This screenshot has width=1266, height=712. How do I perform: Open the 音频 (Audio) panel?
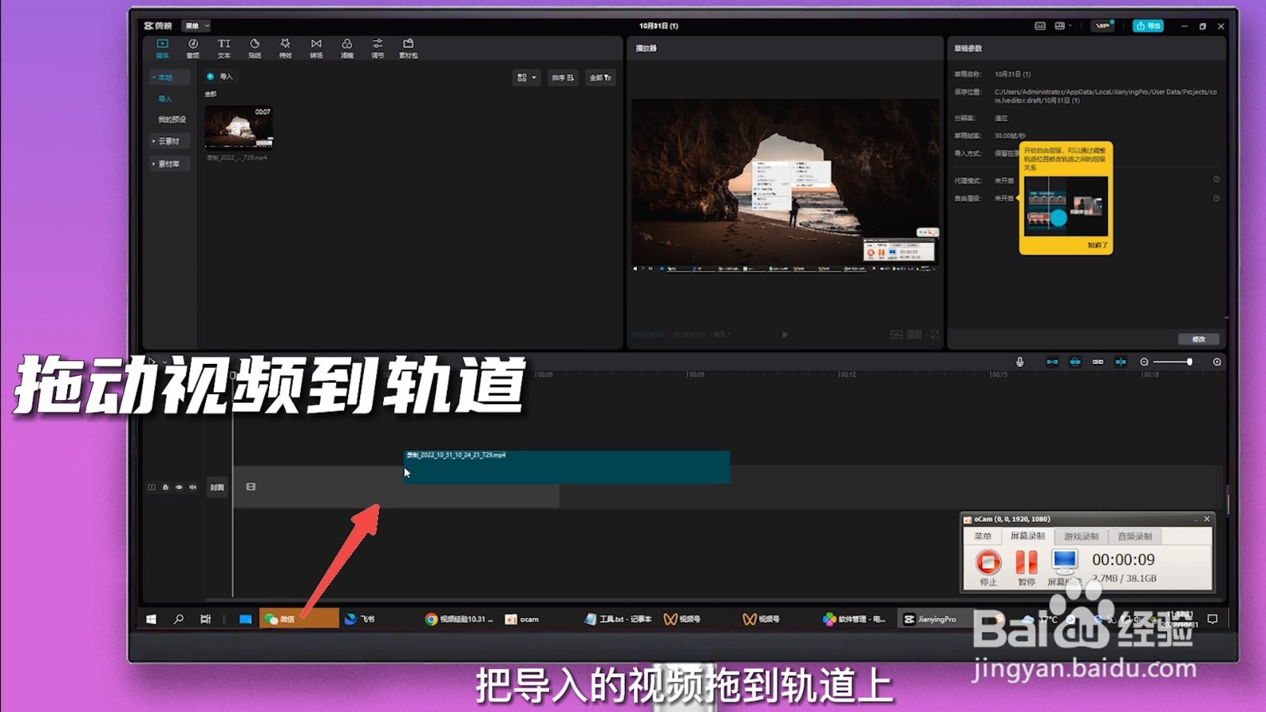pyautogui.click(x=193, y=47)
